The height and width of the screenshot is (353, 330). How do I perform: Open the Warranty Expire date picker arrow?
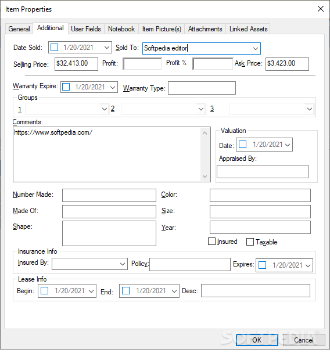pos(113,87)
